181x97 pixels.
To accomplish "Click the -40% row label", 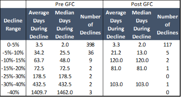I will pyautogui.click(x=13, y=92).
